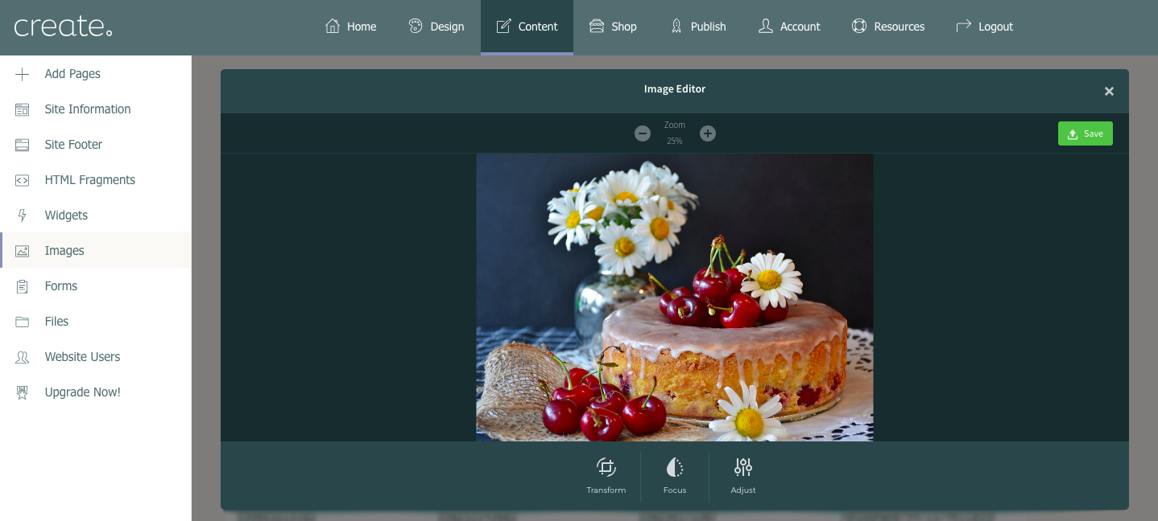The width and height of the screenshot is (1158, 521).
Task: Select the Focus tool
Action: point(675,476)
